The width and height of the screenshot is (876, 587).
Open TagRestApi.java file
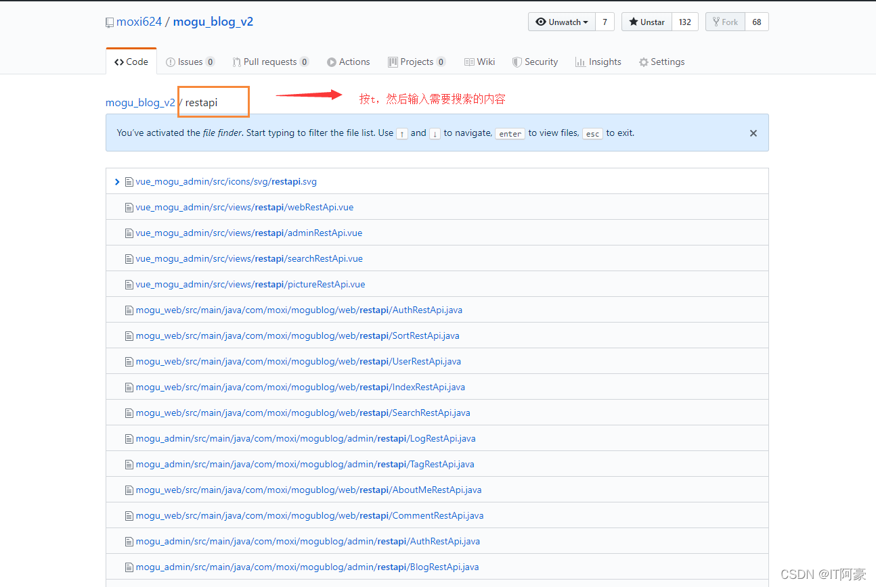tap(305, 464)
